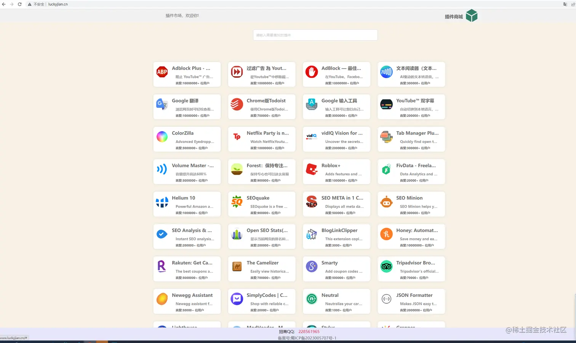Viewport: 576px width, 343px height.
Task: Click the AdBlock red hand icon
Action: pyautogui.click(x=312, y=72)
